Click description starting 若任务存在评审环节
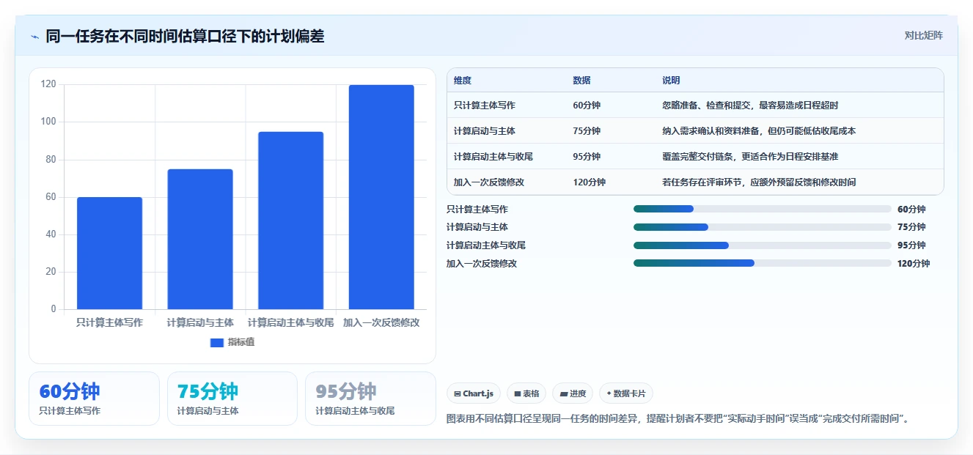The image size is (973, 455). (x=759, y=182)
